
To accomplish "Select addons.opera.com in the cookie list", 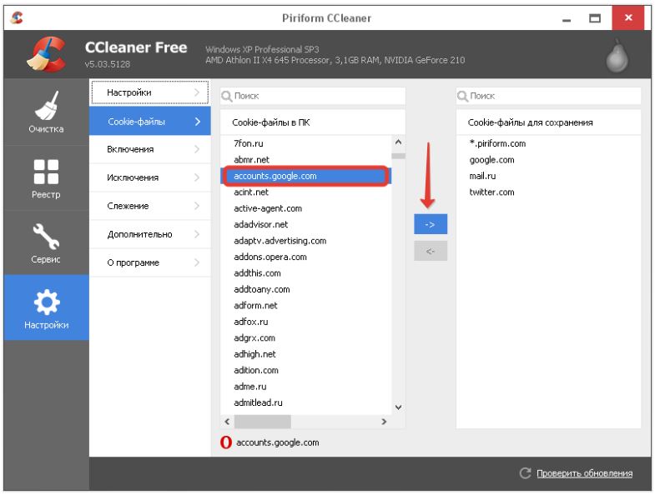I will [305, 257].
